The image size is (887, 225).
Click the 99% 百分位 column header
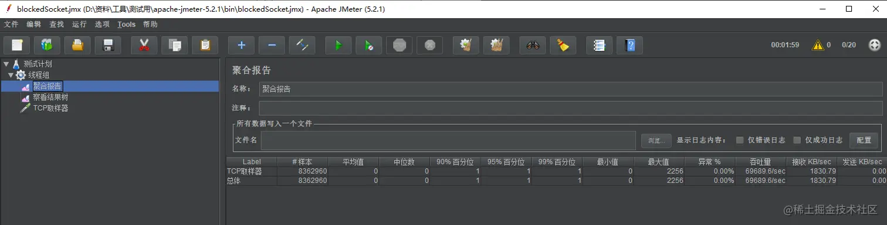coord(557,162)
